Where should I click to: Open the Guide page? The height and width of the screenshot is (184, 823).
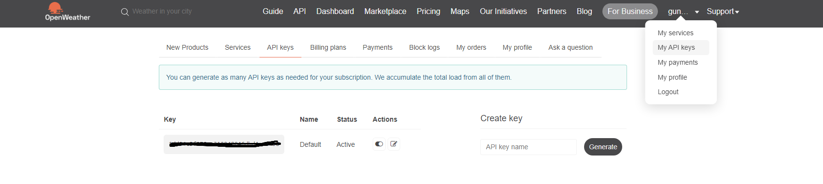pos(273,11)
